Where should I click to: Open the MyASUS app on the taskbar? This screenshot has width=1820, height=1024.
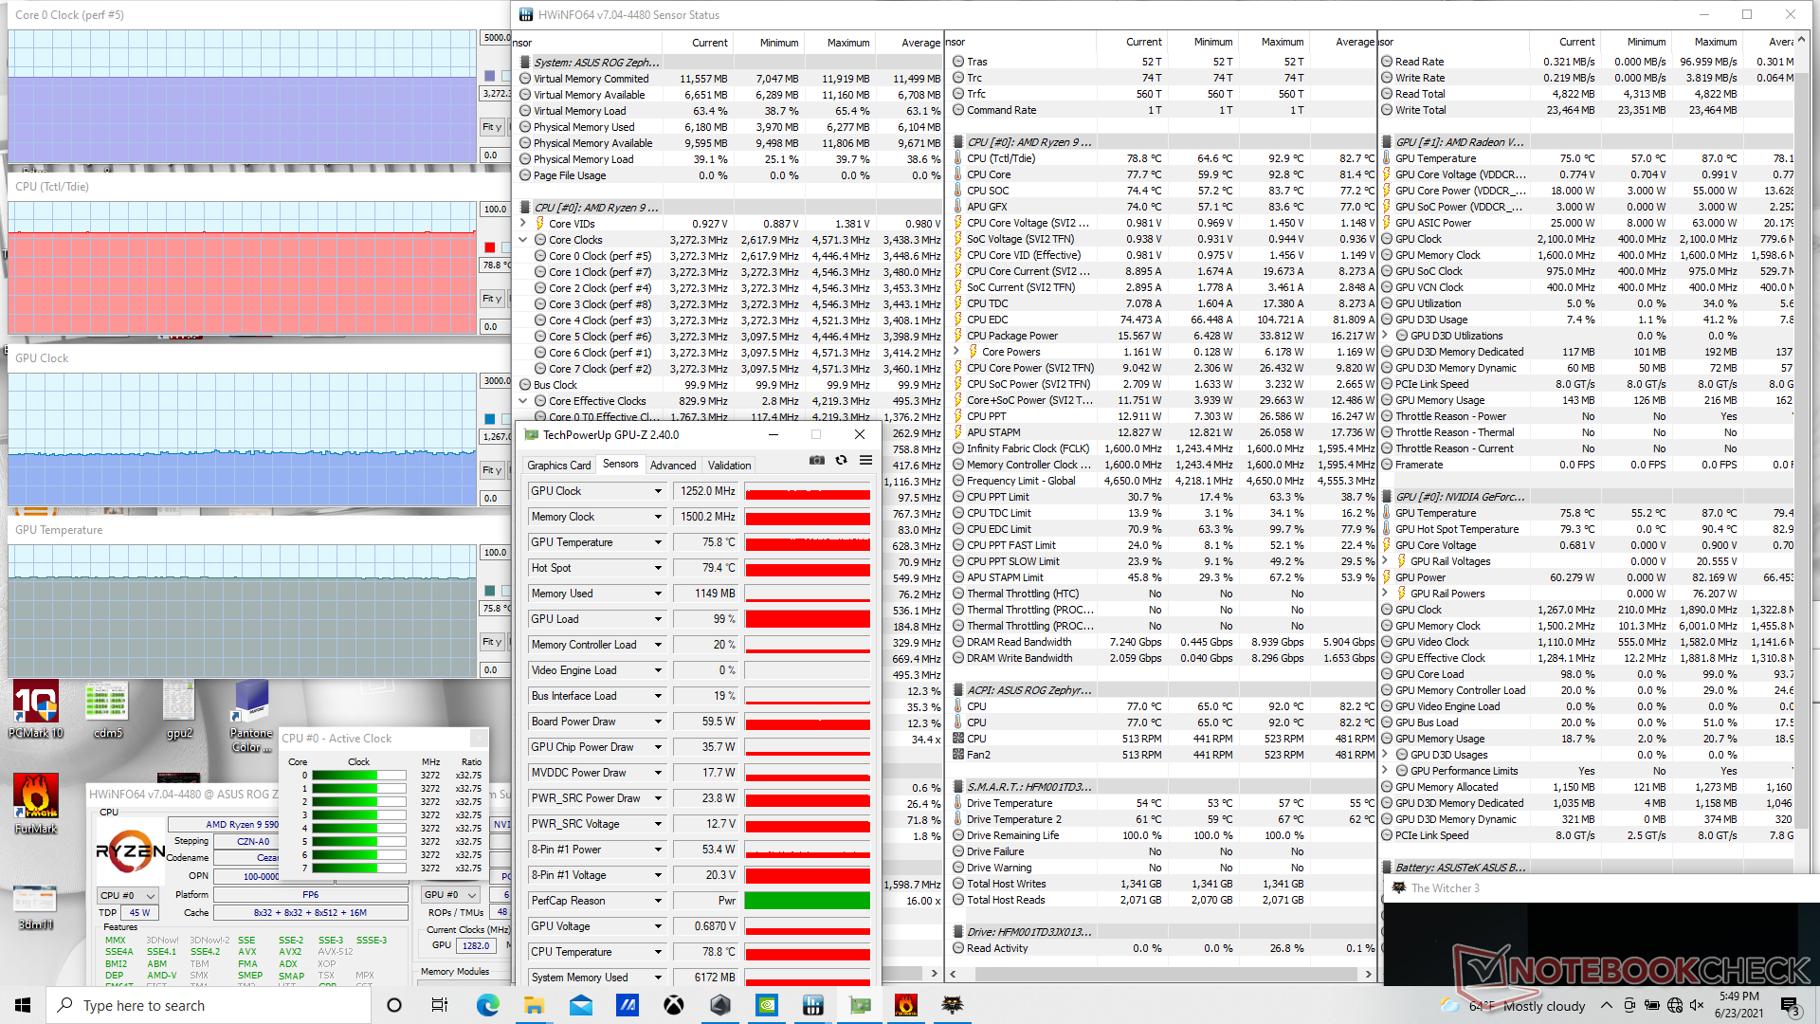tap(627, 1005)
